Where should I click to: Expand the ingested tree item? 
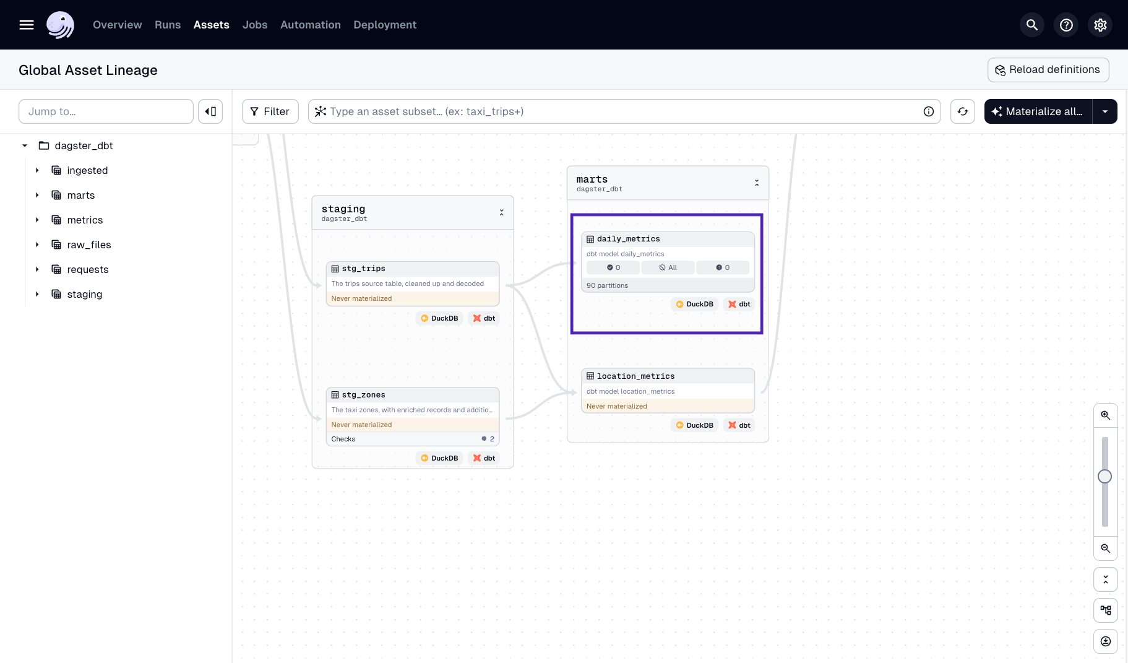coord(37,170)
